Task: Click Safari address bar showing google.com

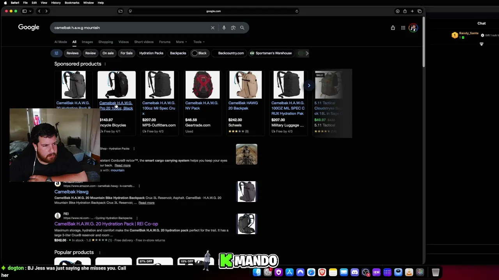Action: (213, 11)
